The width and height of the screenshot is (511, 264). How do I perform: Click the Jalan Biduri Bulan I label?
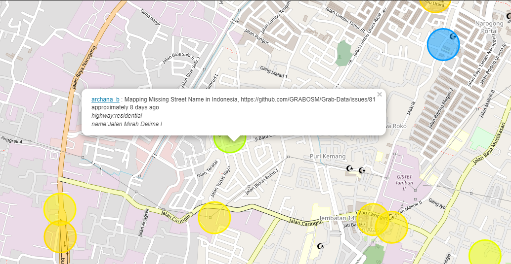pos(262,182)
